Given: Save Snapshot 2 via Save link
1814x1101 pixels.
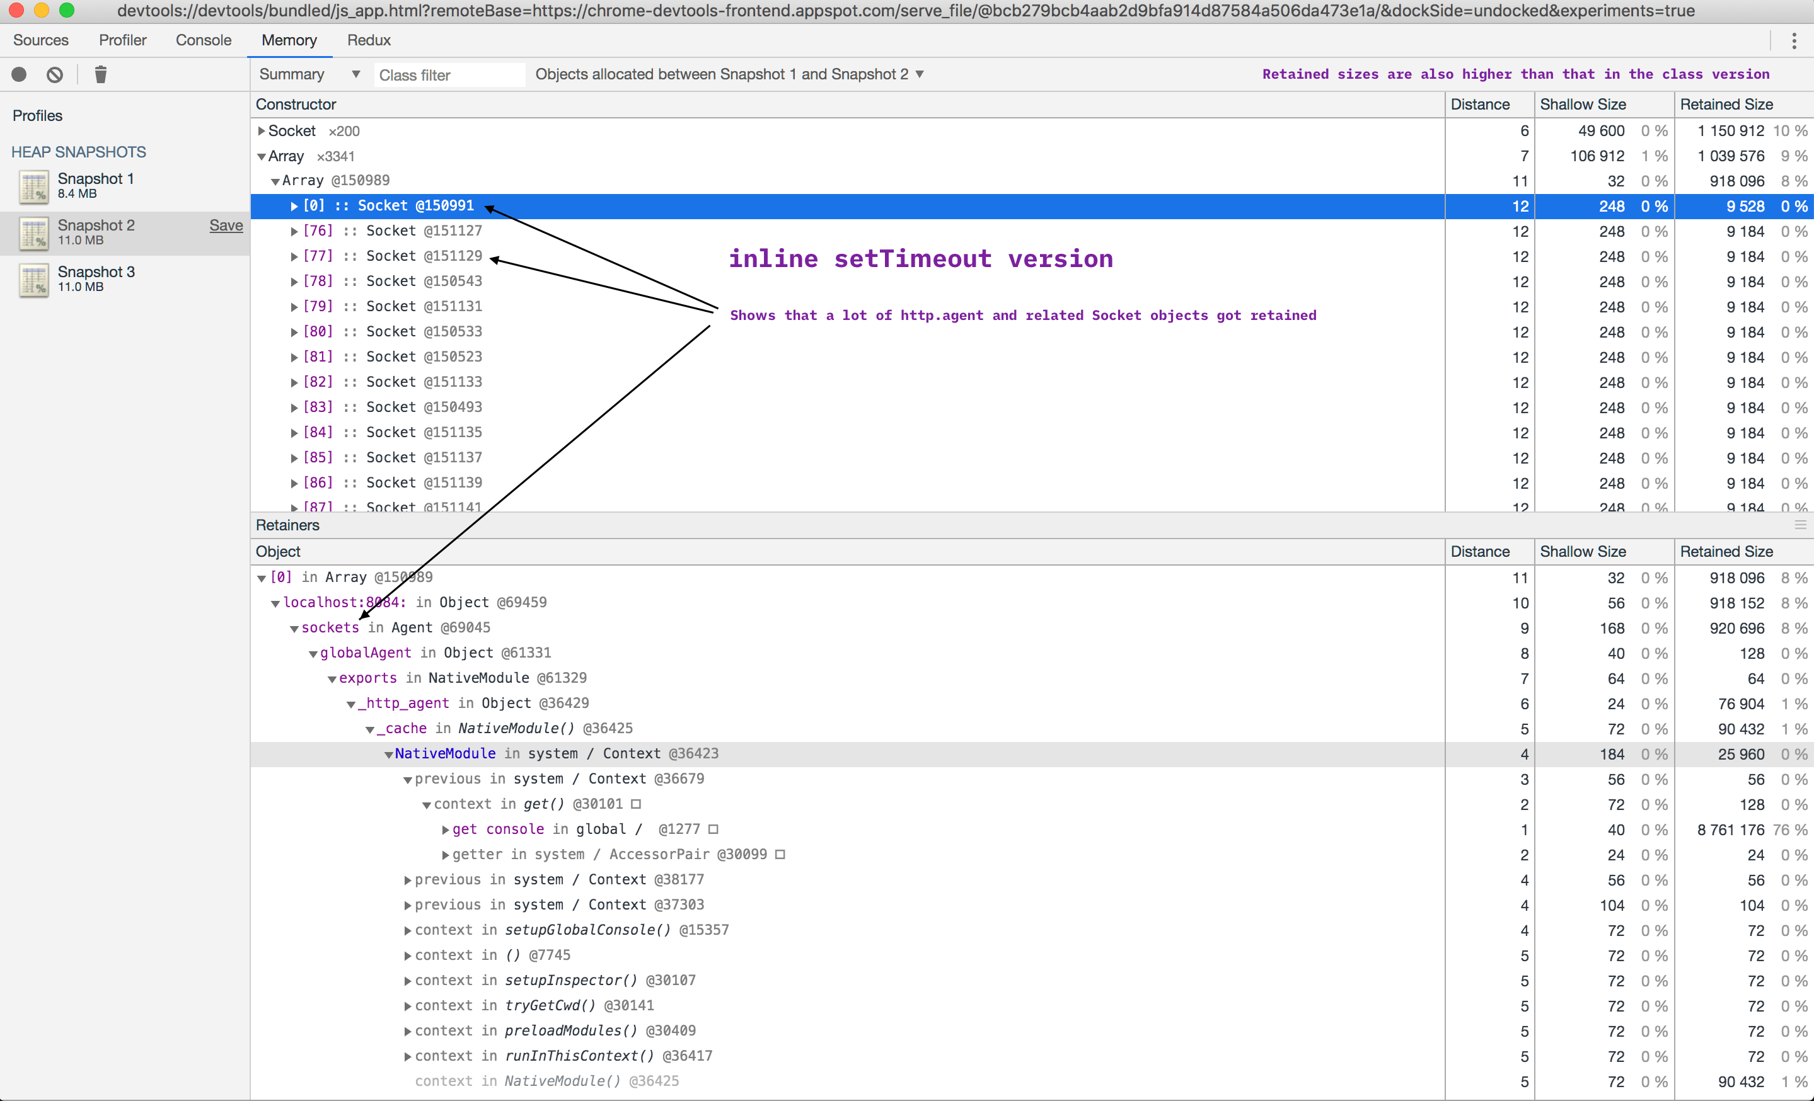Looking at the screenshot, I should (226, 225).
